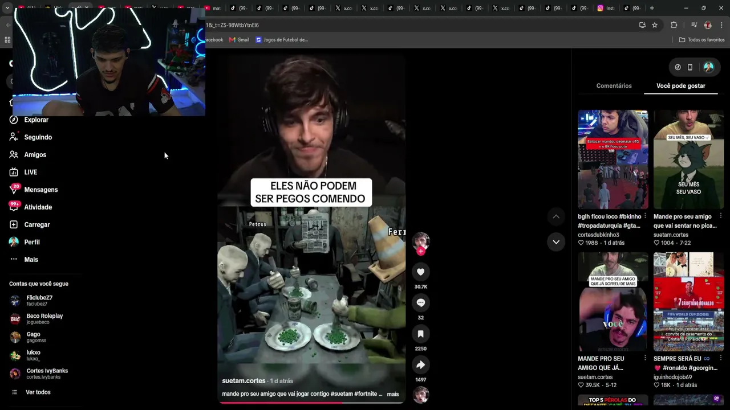This screenshot has width=730, height=410.
Task: Select the Amigos menu item
Action: [x=35, y=155]
